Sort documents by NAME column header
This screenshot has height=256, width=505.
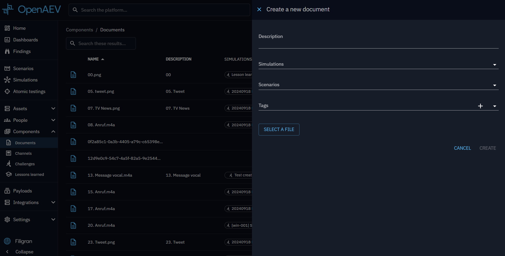[93, 59]
